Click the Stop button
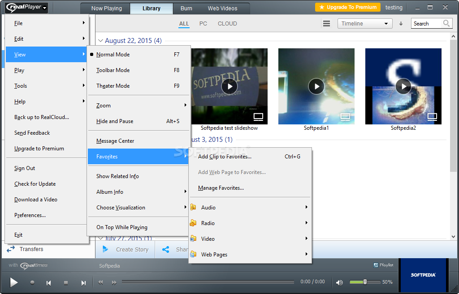Image resolution: width=459 pixels, height=294 pixels. (66, 283)
